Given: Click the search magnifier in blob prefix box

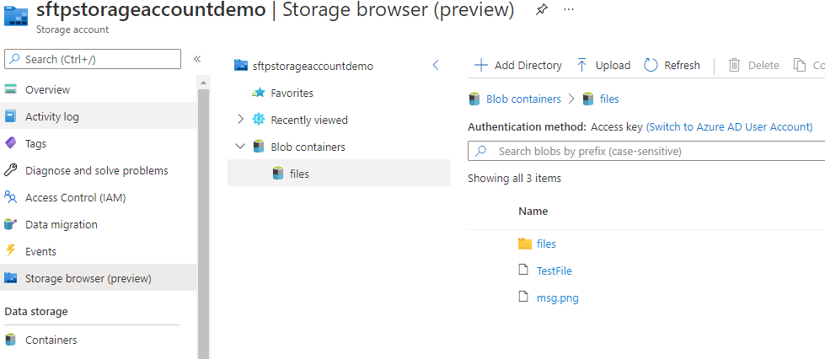Looking at the screenshot, I should pos(480,152).
